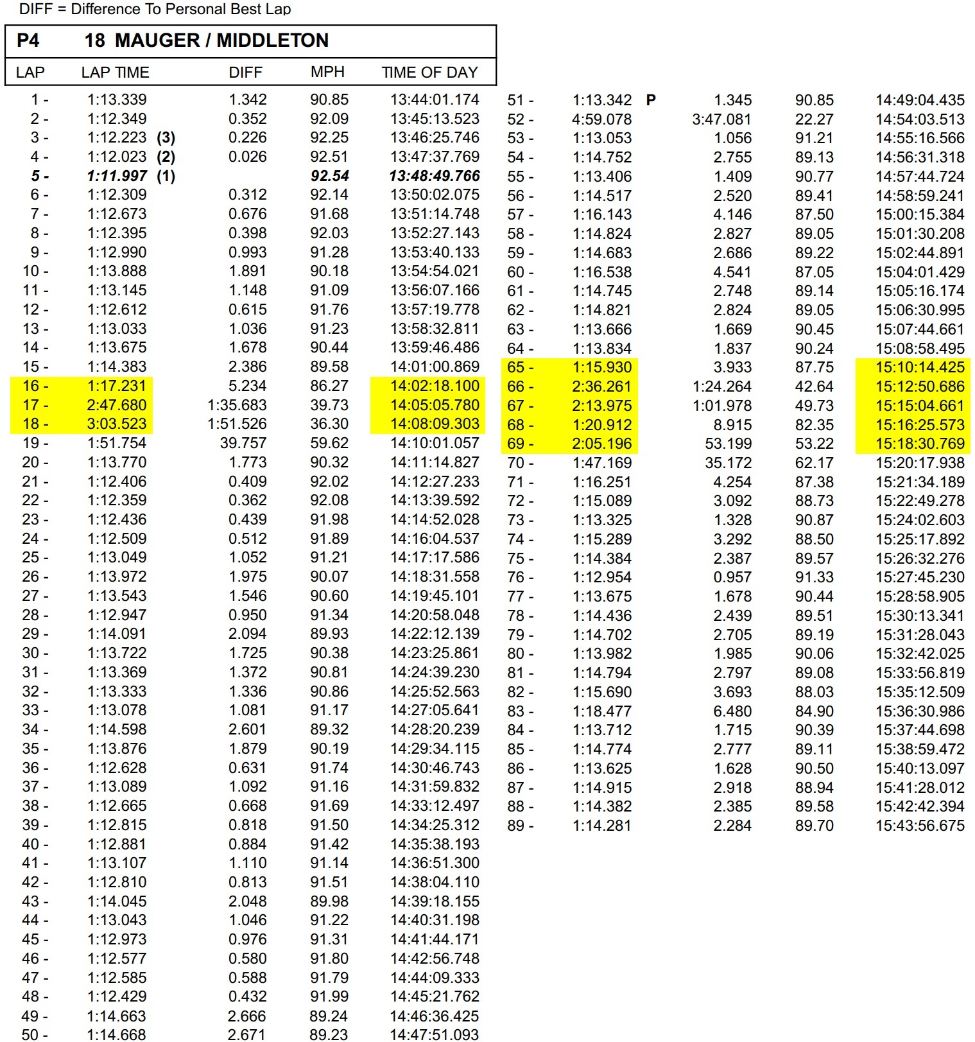
Task: Click the "MAUGER / MIDDLETON" team header
Action: [221, 40]
